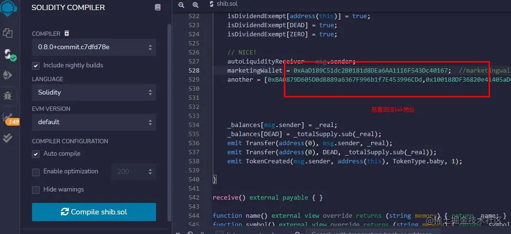Click '_balances[msg.sender] = _real;' line
The image size is (511, 234).
pyautogui.click(x=282, y=125)
